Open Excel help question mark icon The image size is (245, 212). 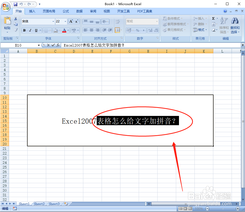click(x=225, y=11)
